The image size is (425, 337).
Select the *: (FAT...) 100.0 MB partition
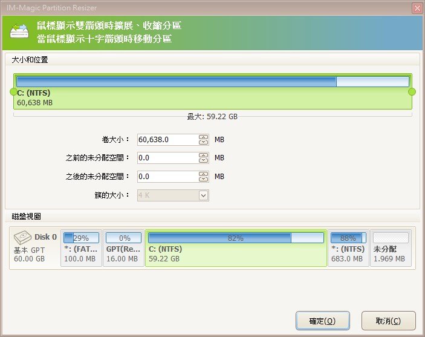(82, 248)
